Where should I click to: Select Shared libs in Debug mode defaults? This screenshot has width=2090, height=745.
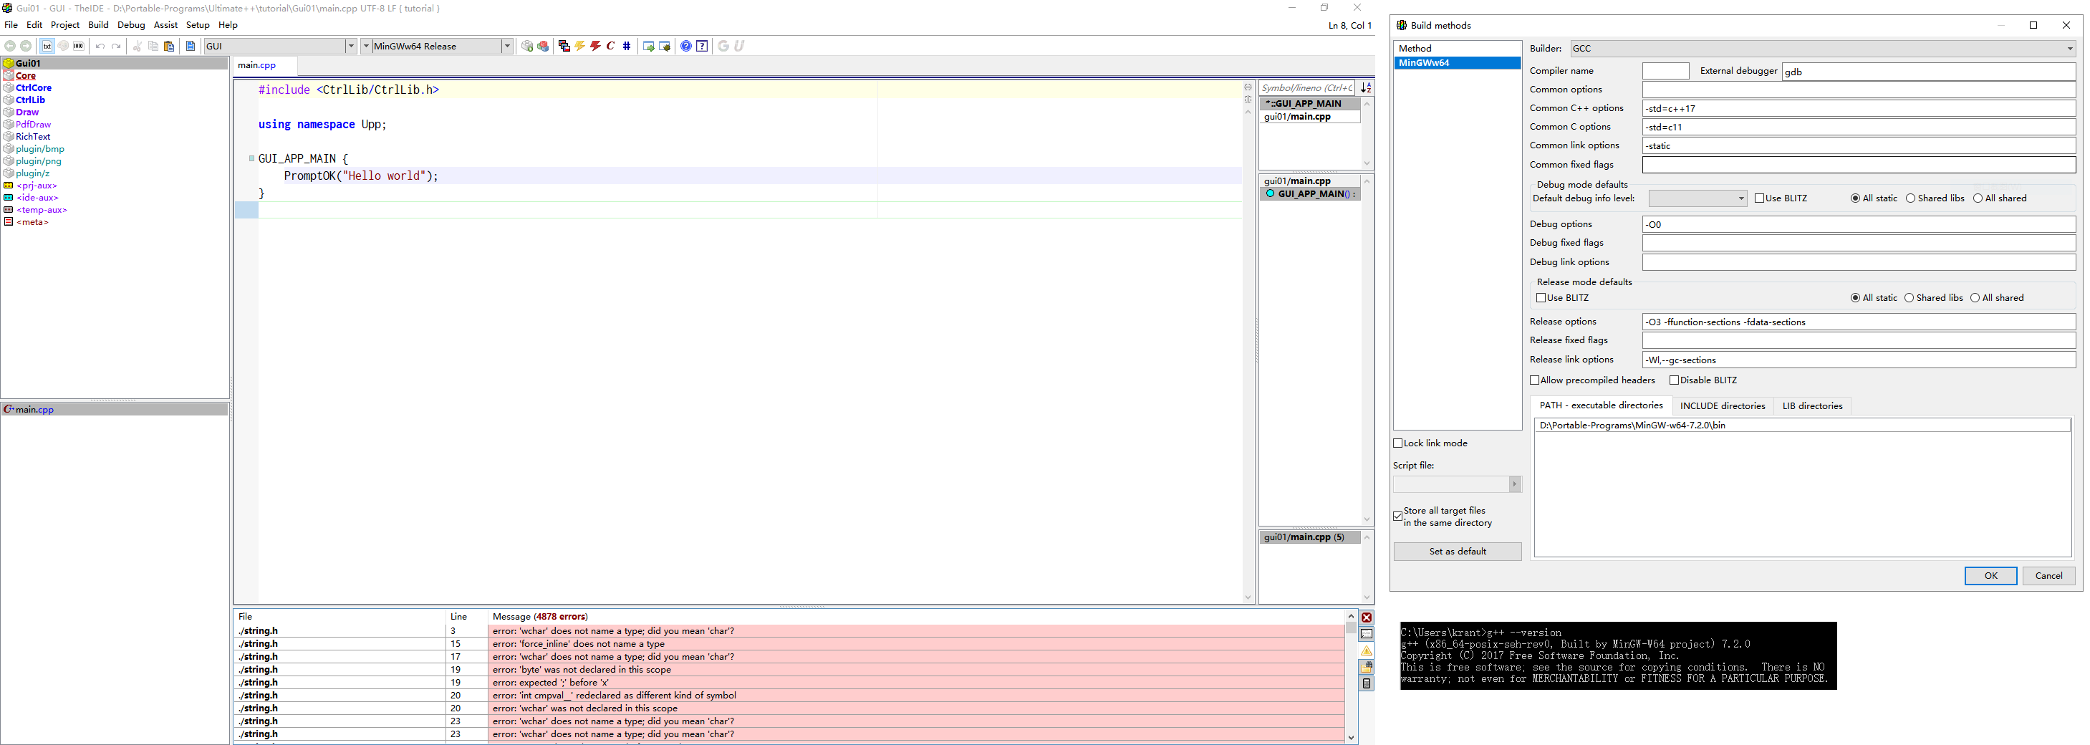coord(1910,198)
